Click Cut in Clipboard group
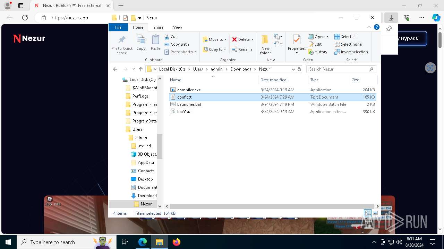 pyautogui.click(x=171, y=37)
